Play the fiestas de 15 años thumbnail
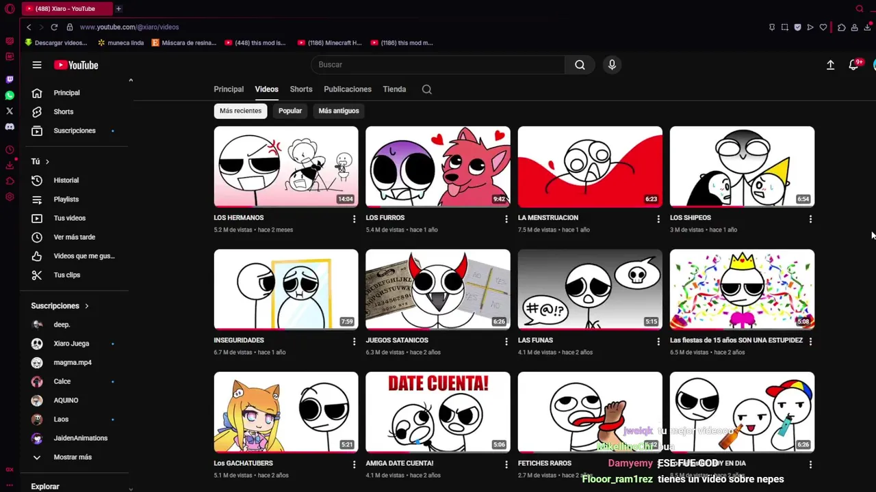 742,290
